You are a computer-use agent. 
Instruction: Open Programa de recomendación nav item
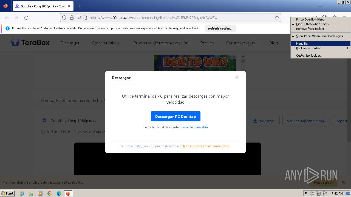pos(161,43)
